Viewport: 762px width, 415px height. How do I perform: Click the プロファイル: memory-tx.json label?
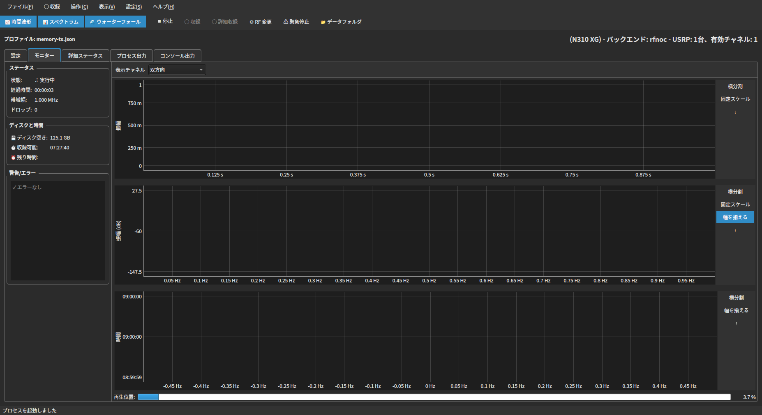click(x=40, y=39)
